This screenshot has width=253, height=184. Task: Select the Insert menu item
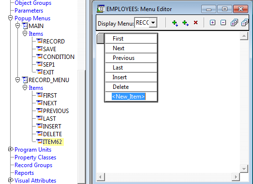[131, 77]
